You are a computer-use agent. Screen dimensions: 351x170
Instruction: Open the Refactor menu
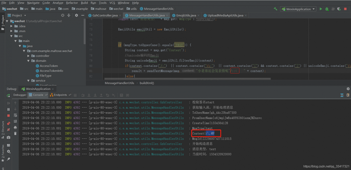point(72,3)
